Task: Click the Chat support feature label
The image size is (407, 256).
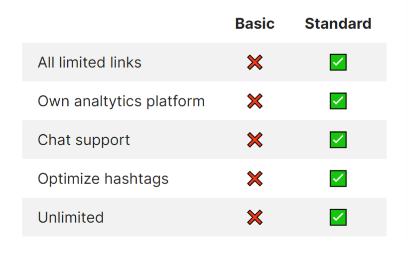Action: [x=84, y=140]
